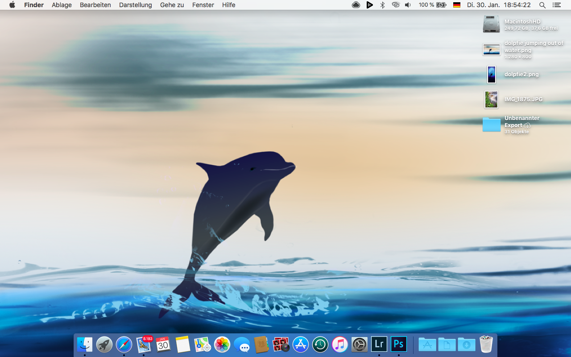Expand the German flag input source menu
The height and width of the screenshot is (357, 571).
click(456, 5)
